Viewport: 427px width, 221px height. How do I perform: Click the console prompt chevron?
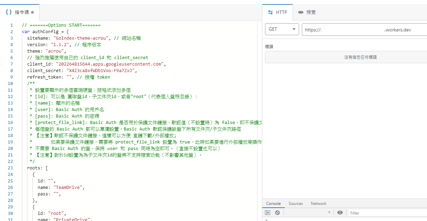[266, 220]
